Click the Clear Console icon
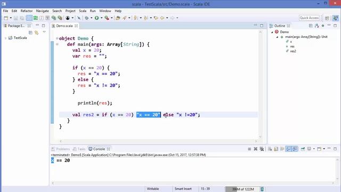The height and width of the screenshot is (192, 341). click(x=270, y=149)
